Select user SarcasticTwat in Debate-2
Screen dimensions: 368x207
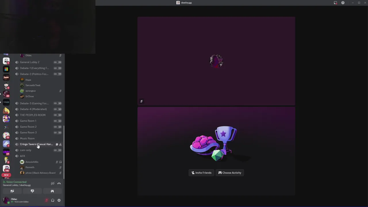pyautogui.click(x=41, y=85)
